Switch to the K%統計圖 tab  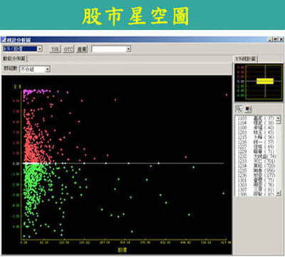246,59
